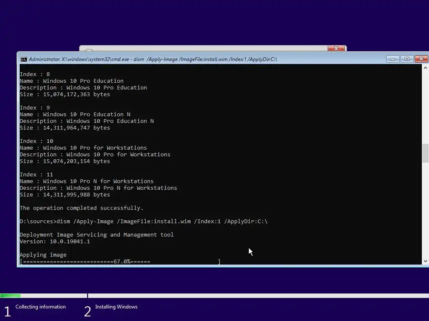Viewport: 429px width, 321px height.
Task: Click the 'Index : 9' line
Action: (35, 107)
